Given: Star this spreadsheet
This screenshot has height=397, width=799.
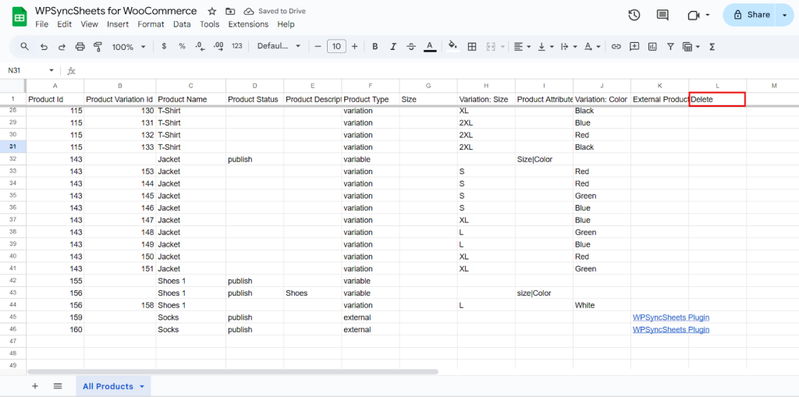Looking at the screenshot, I should click(212, 11).
